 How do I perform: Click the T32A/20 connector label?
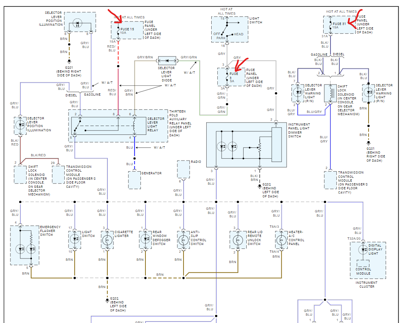pos(354,239)
